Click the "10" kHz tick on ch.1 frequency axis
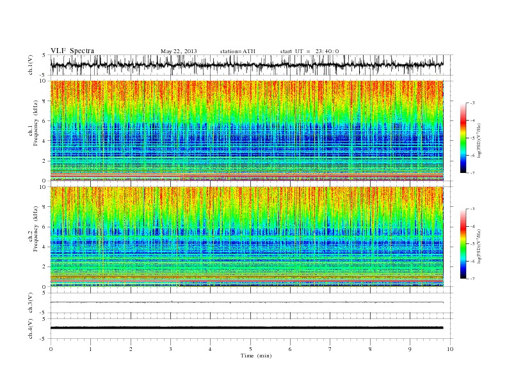 click(x=44, y=81)
